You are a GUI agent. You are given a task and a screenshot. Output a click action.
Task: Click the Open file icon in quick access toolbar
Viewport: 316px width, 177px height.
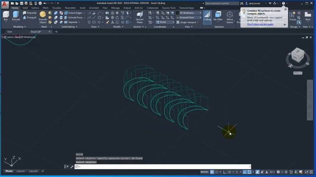pos(17,3)
